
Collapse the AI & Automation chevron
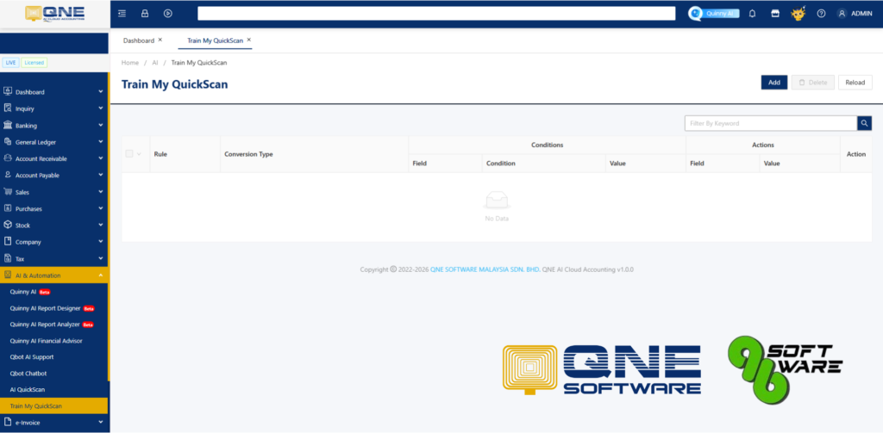[101, 275]
